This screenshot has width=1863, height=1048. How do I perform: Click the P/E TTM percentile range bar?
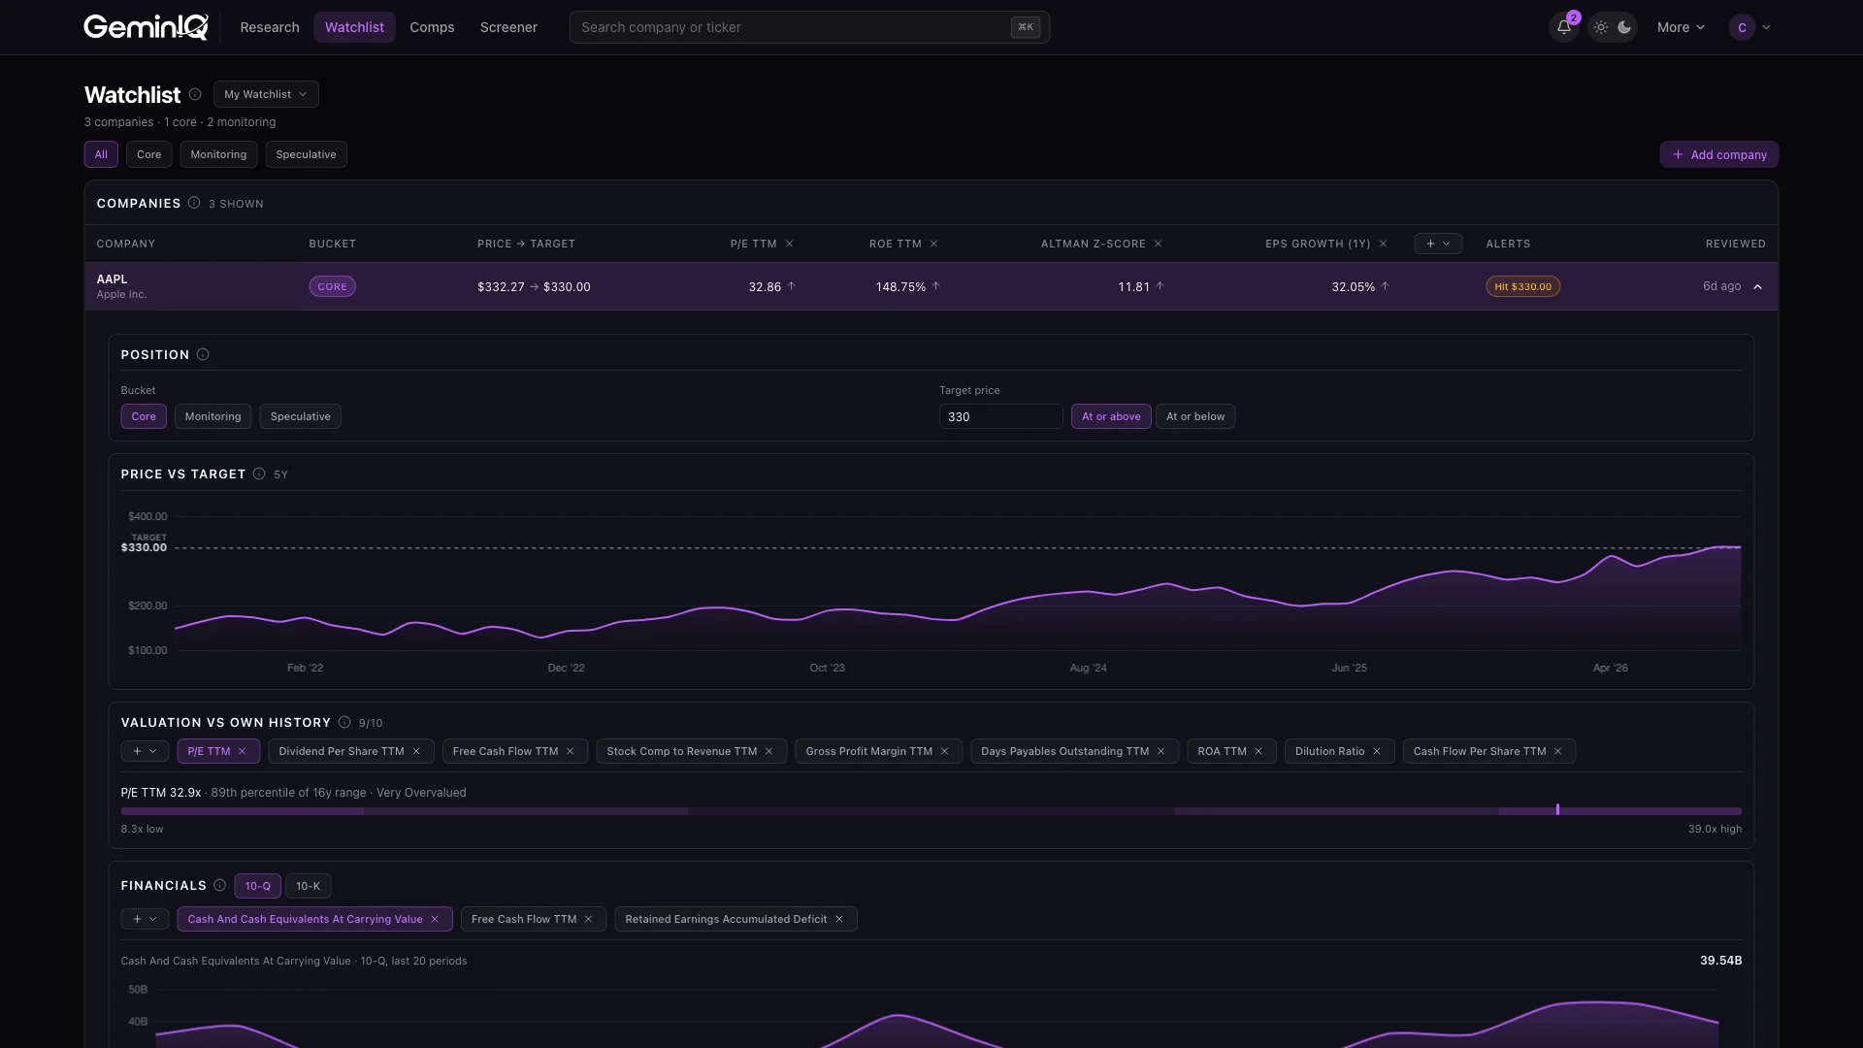coord(931,810)
